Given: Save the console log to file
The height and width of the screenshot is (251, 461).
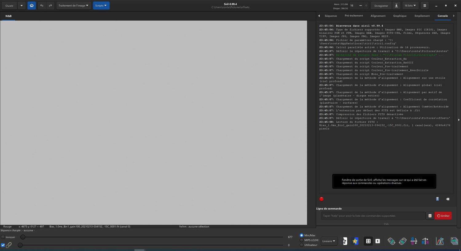Looking at the screenshot, I should 437,199.
